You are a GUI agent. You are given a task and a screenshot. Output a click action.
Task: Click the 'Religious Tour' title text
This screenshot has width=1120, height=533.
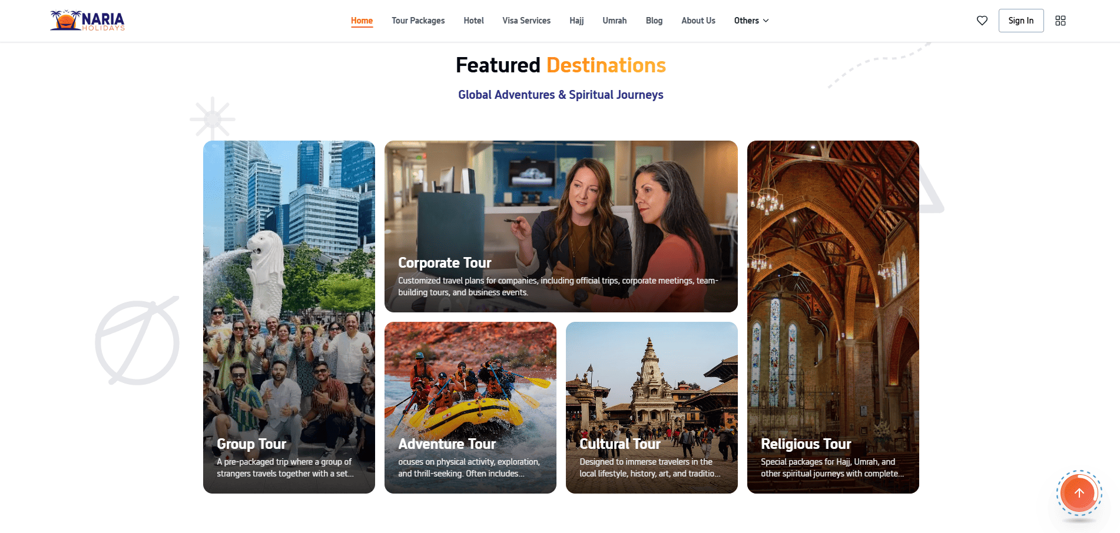806,444
